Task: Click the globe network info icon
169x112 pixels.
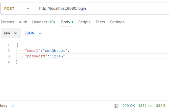Action: coord(116,106)
